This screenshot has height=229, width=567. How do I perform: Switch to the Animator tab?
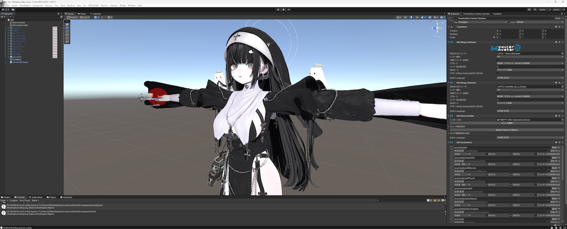click(96, 14)
